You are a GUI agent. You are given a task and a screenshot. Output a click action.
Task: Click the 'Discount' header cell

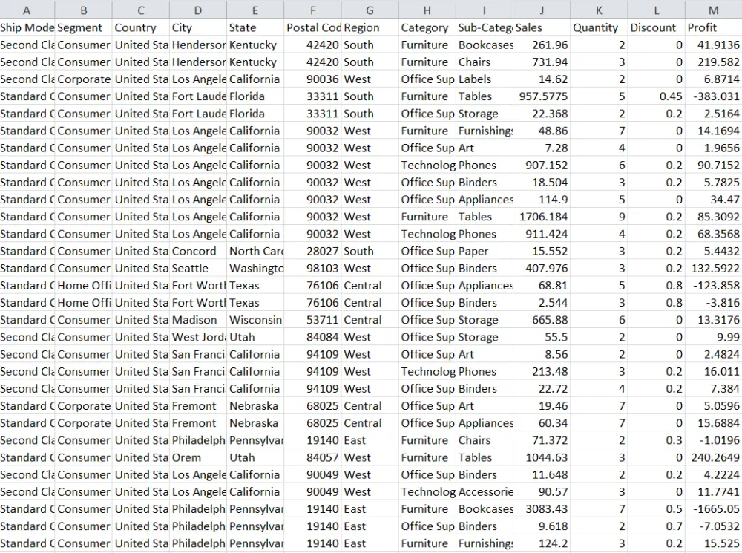pyautogui.click(x=657, y=28)
